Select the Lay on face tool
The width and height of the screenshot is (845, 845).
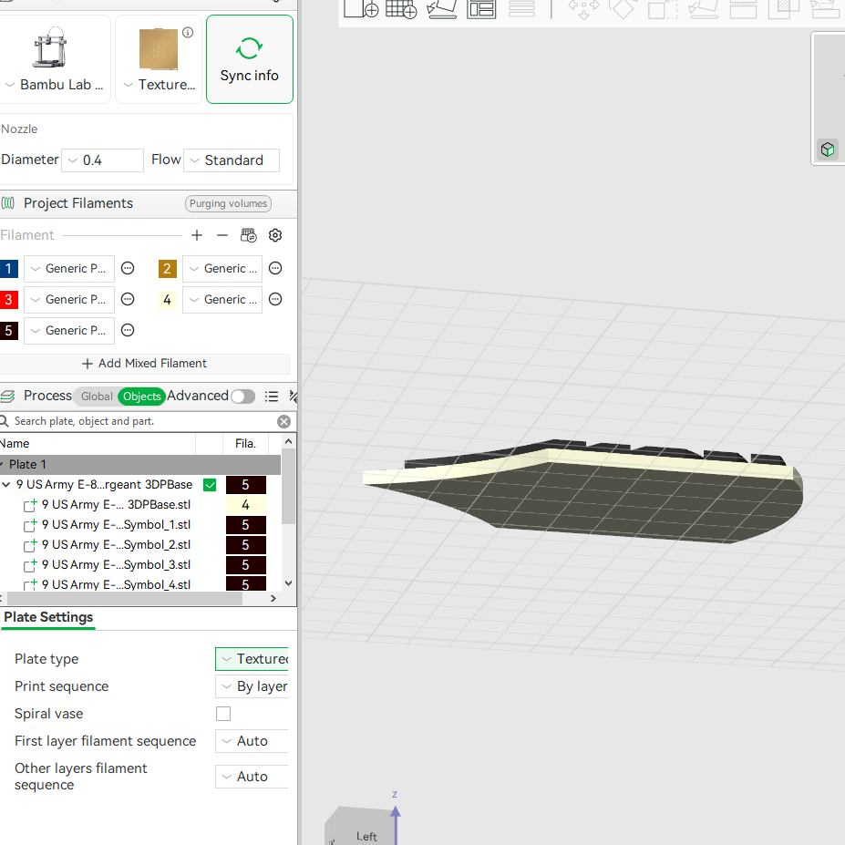point(704,8)
